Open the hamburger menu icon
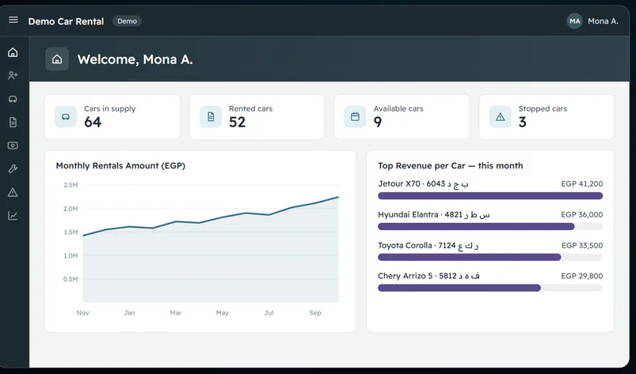 [13, 20]
